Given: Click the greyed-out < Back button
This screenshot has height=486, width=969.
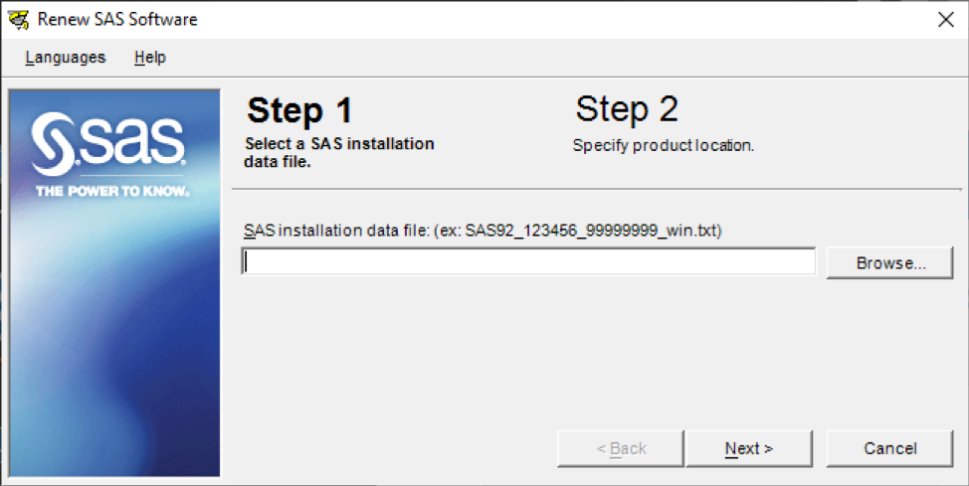Looking at the screenshot, I should [621, 448].
